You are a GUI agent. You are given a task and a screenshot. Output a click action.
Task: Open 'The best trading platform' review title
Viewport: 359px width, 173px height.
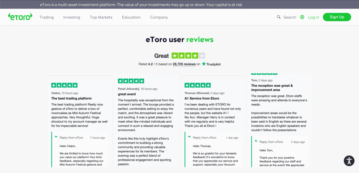pyautogui.click(x=72, y=99)
